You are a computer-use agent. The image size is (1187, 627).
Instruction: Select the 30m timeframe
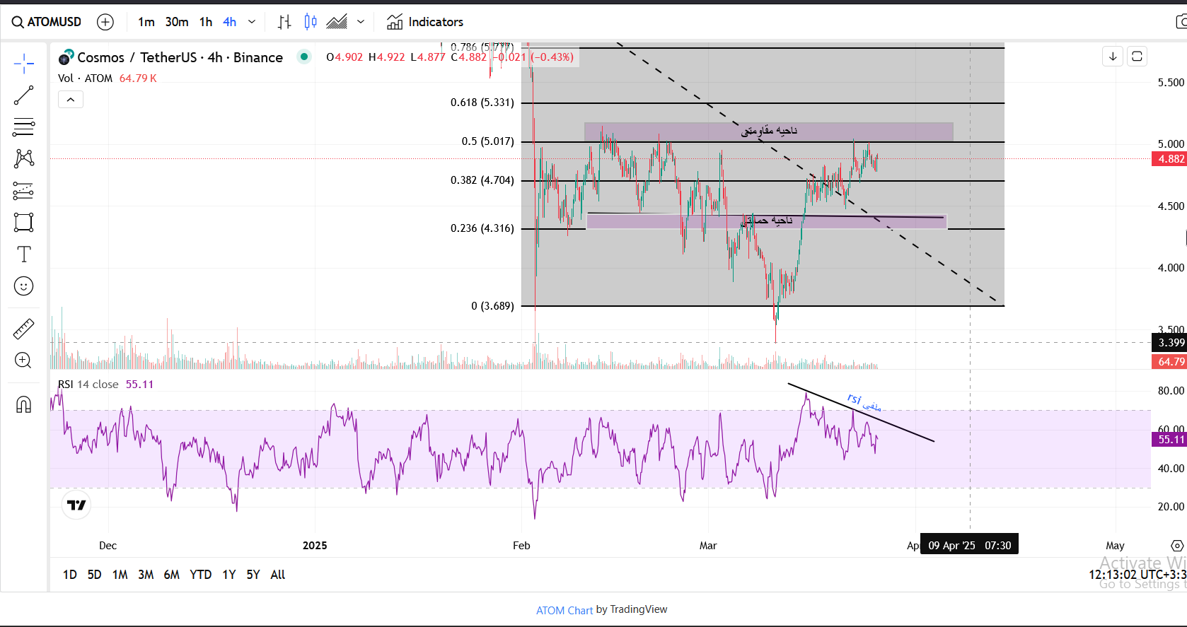pyautogui.click(x=177, y=22)
